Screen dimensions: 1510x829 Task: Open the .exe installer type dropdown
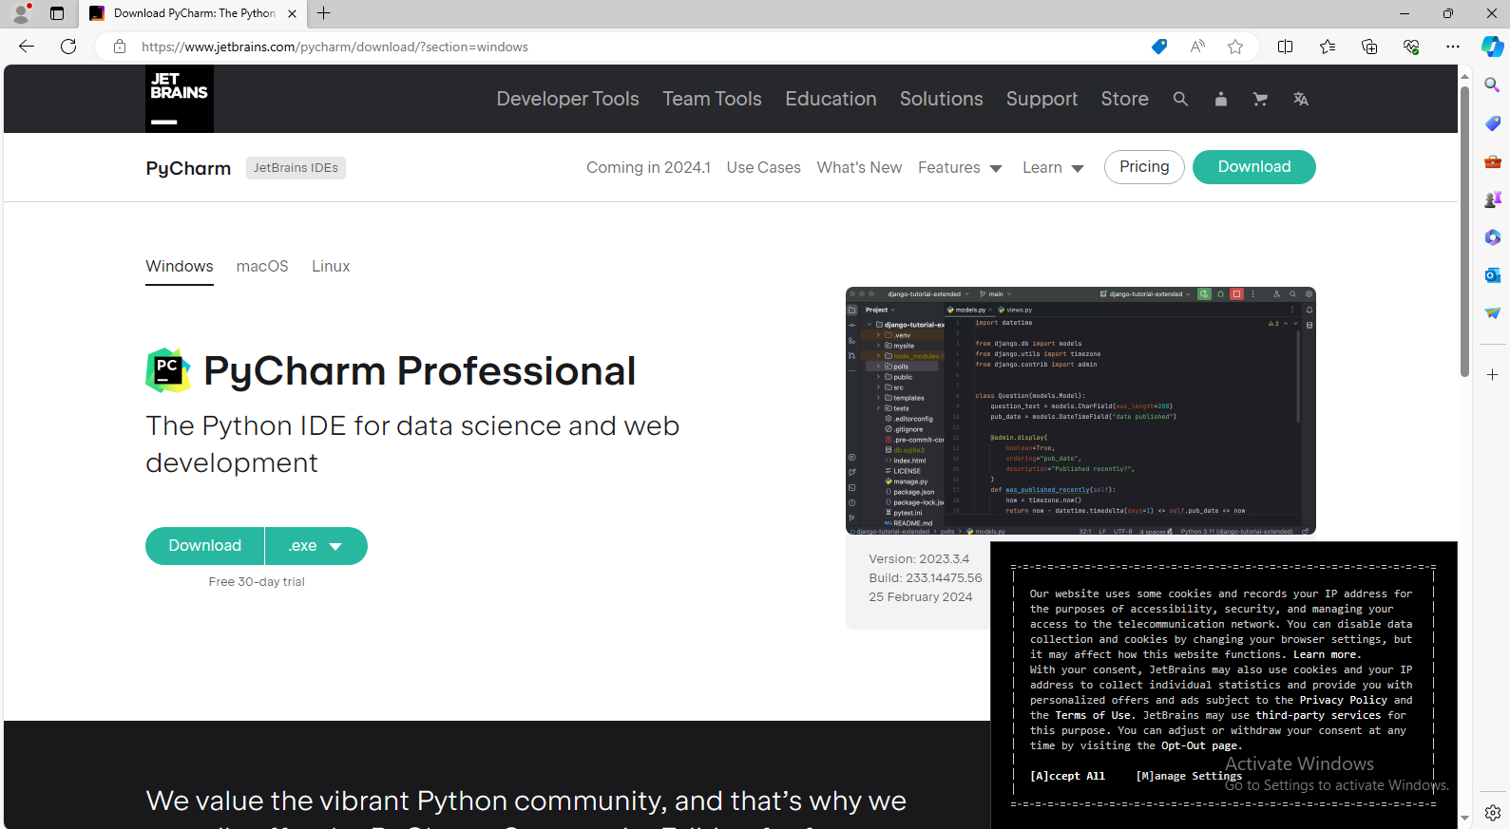tap(316, 546)
